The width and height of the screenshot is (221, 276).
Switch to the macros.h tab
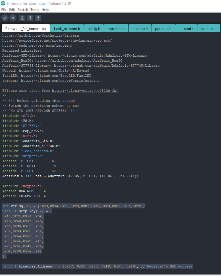point(140,29)
